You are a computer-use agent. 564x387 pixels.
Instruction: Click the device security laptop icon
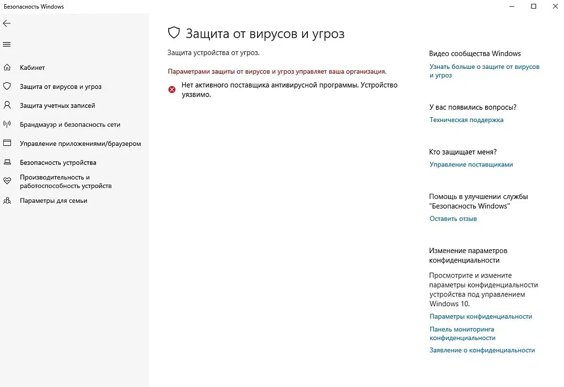[7, 163]
